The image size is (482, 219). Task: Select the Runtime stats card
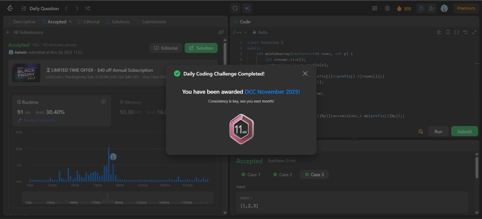pos(62,111)
